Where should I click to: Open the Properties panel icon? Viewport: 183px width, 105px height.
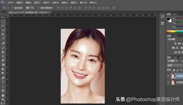click(162, 23)
